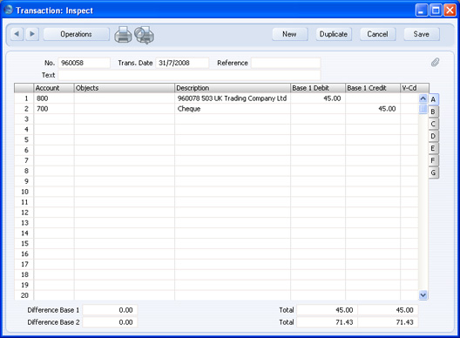This screenshot has width=460, height=338.
Task: Click the first Total debit value 45.00
Action: coord(327,310)
